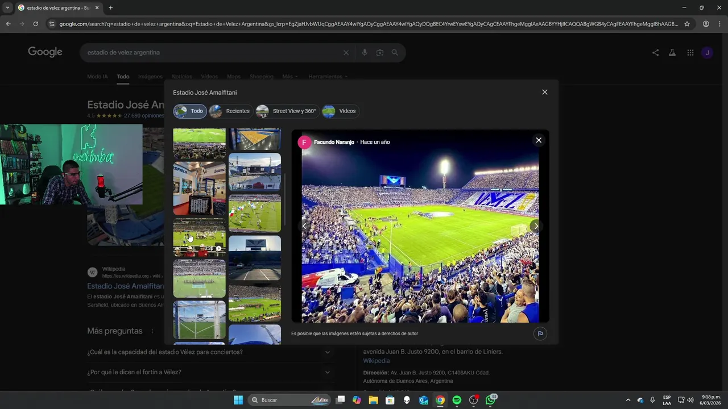The image size is (728, 409).
Task: Open Facundo Naranjo's profile avatar
Action: tap(304, 142)
